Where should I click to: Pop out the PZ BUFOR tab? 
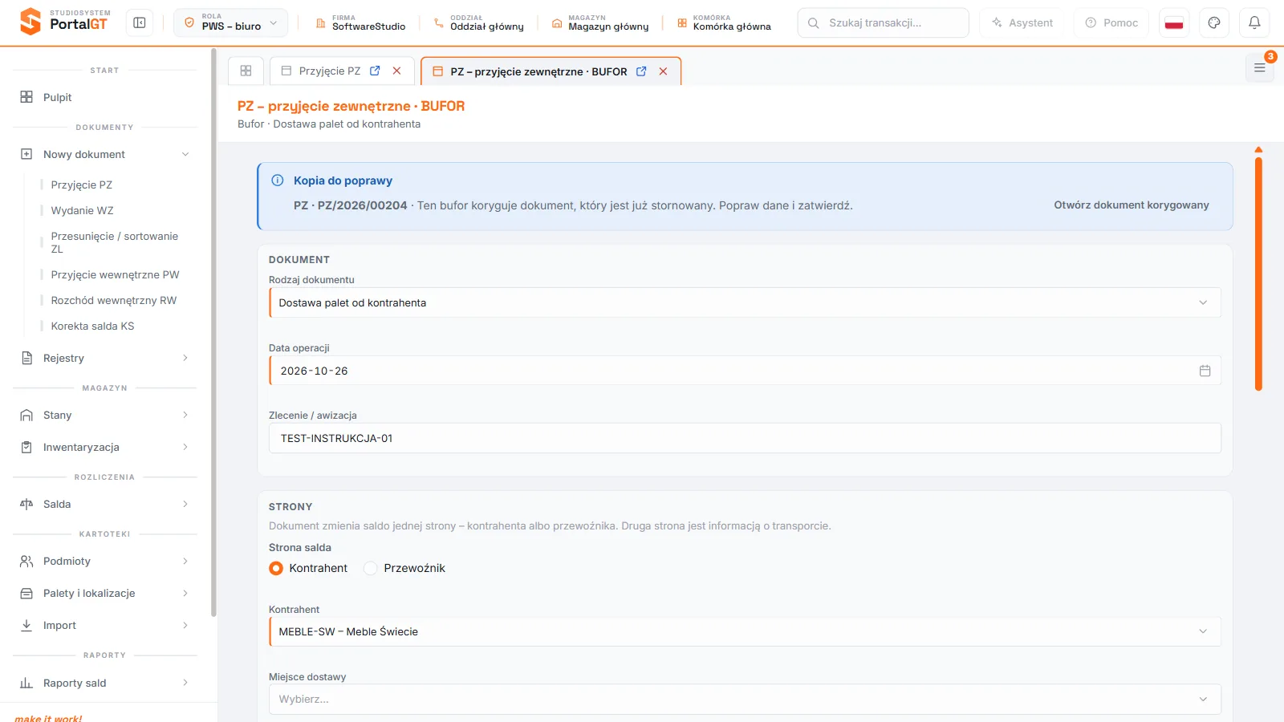pyautogui.click(x=641, y=71)
